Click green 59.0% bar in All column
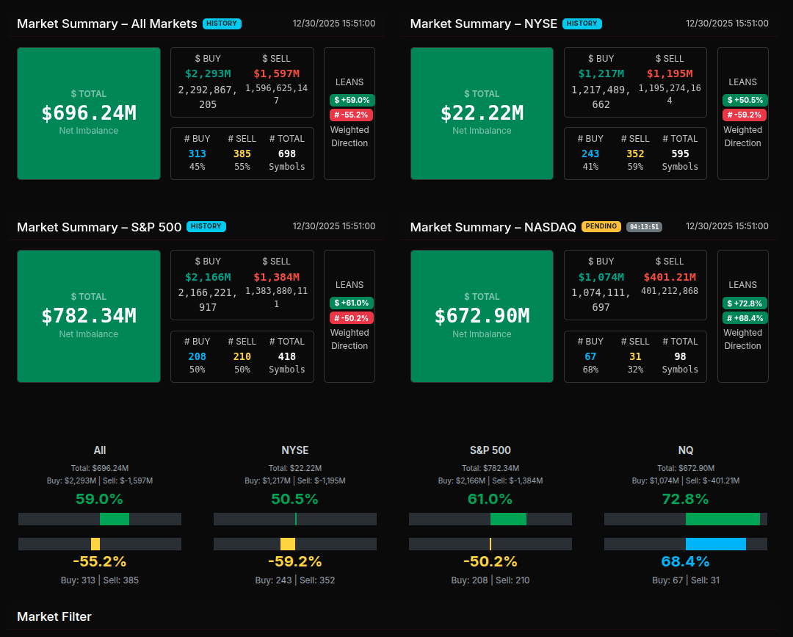 coord(115,519)
